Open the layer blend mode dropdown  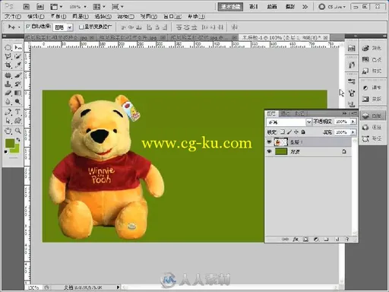tap(289, 122)
